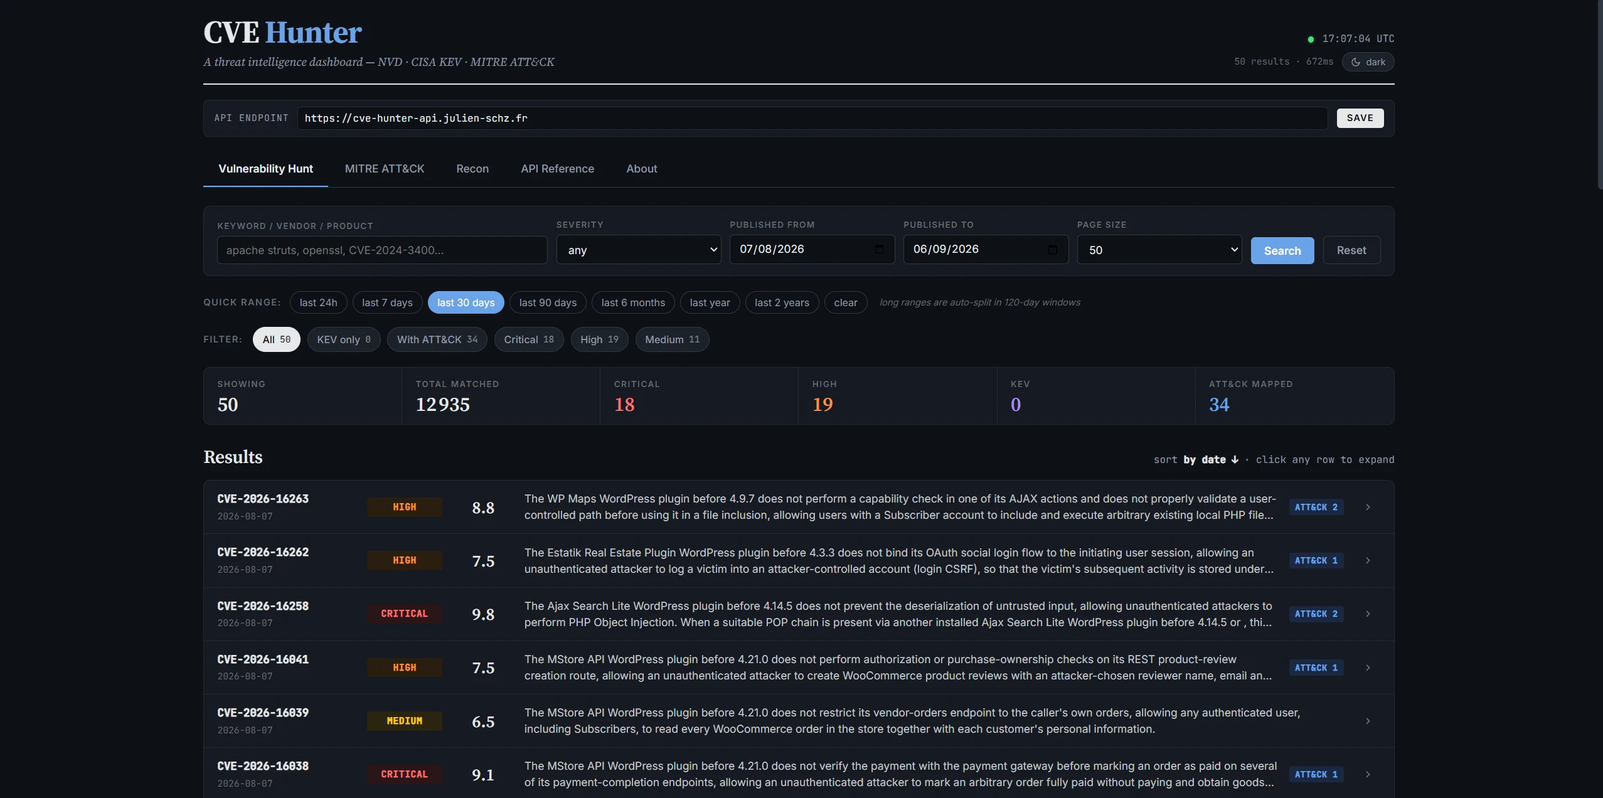
Task: Click the Search button
Action: pos(1282,250)
